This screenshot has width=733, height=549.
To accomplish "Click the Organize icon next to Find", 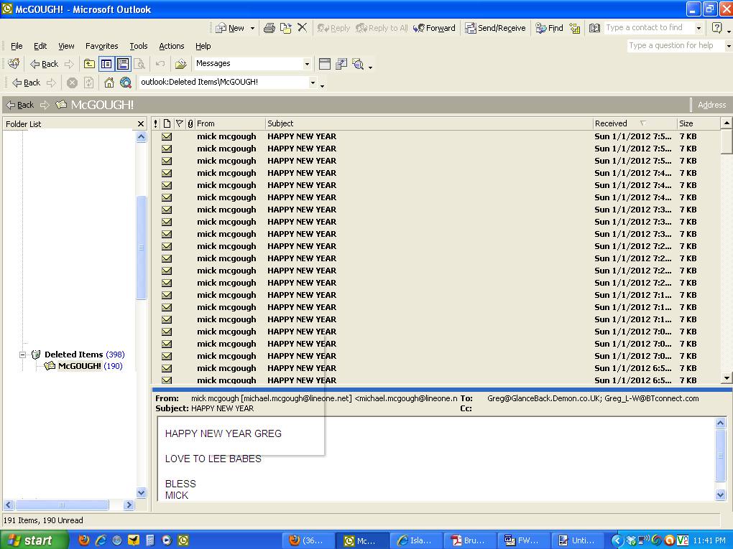I will [575, 28].
